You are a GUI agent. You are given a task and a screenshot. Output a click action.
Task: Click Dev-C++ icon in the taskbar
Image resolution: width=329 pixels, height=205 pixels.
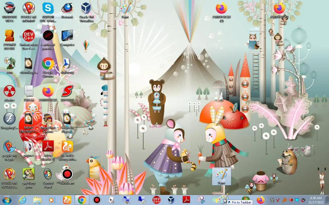point(157,200)
